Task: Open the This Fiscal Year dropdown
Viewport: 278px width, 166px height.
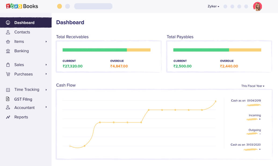Action: [x=253, y=86]
